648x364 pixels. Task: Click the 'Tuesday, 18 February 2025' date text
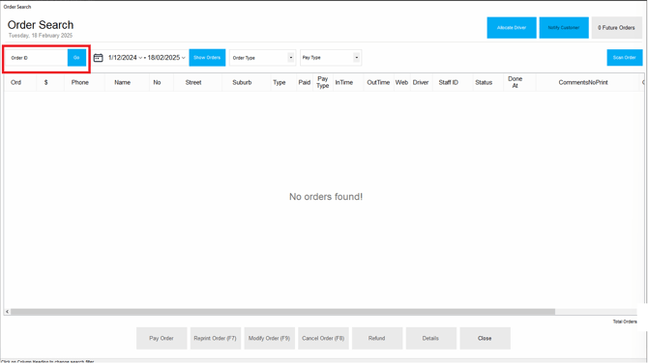pyautogui.click(x=41, y=36)
